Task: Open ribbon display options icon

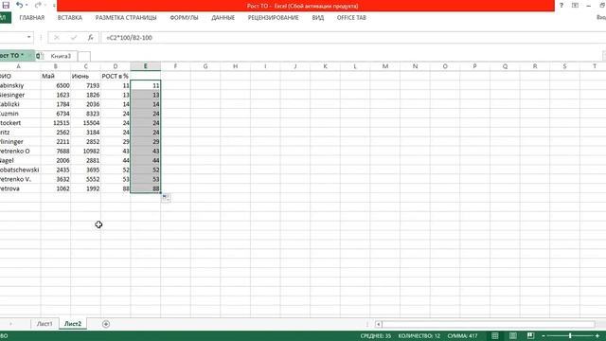Action: [575, 5]
